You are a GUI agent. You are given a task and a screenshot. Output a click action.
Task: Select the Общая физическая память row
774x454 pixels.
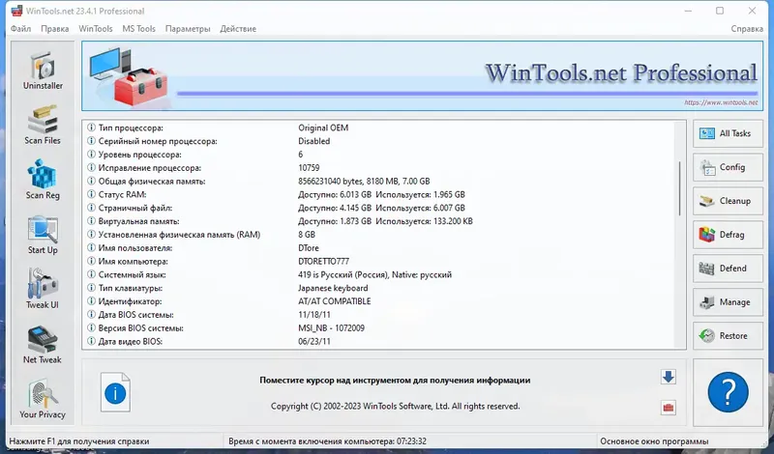379,181
